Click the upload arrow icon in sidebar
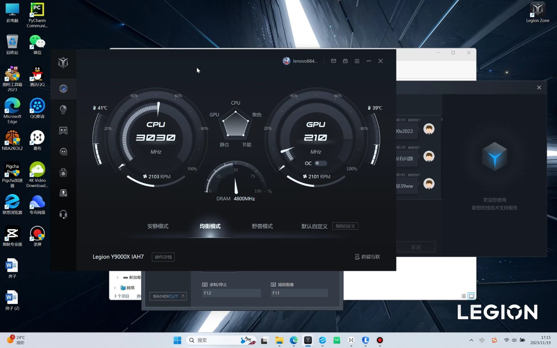557x348 pixels. coord(63,193)
